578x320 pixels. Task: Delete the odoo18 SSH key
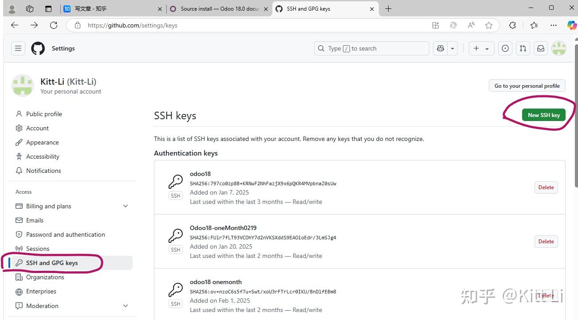click(546, 187)
